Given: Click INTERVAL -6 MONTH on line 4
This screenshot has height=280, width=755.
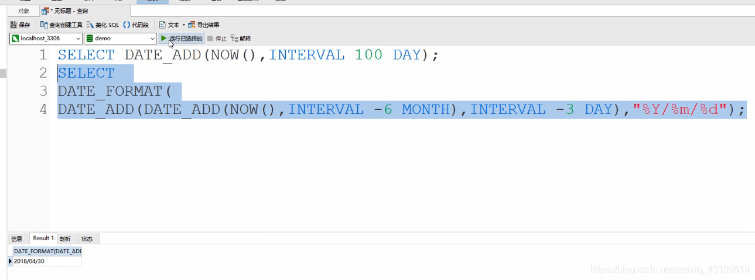Looking at the screenshot, I should pyautogui.click(x=368, y=109).
